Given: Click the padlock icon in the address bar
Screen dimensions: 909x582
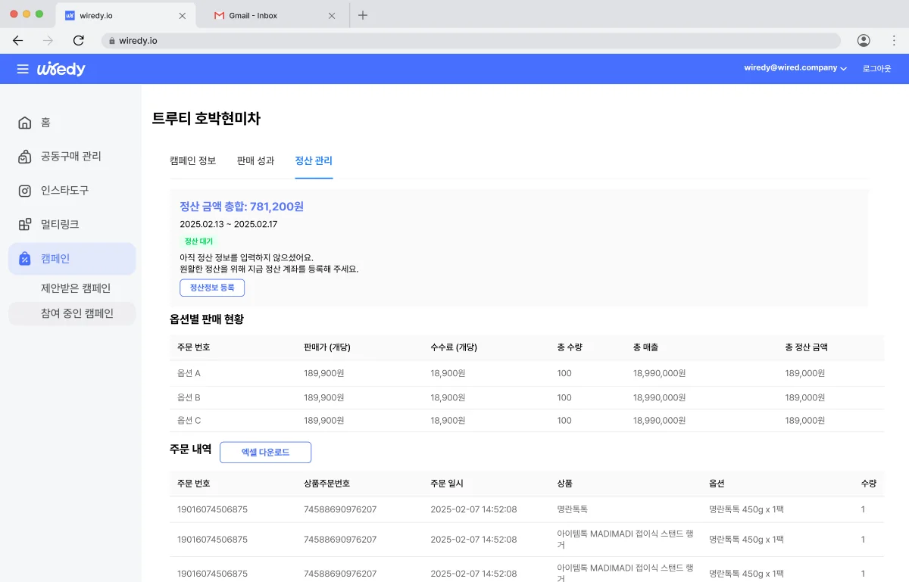Looking at the screenshot, I should pos(111,40).
